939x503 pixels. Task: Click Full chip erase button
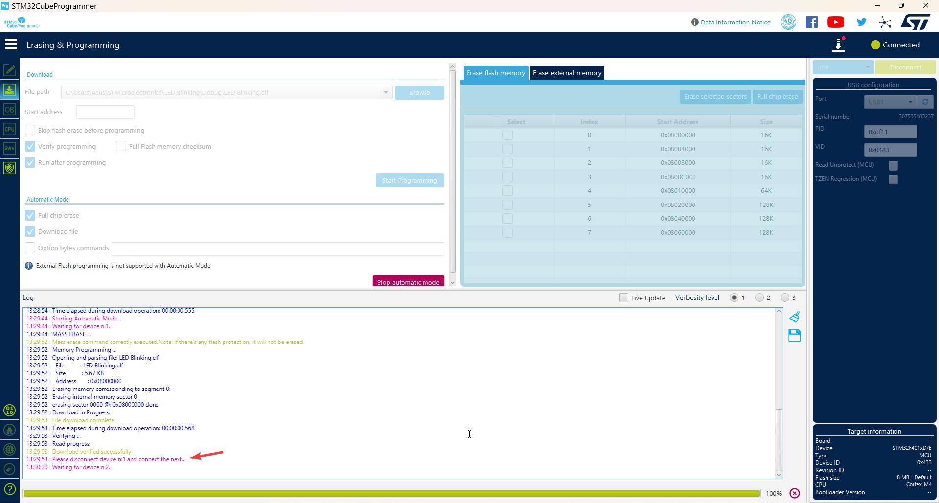(x=778, y=96)
